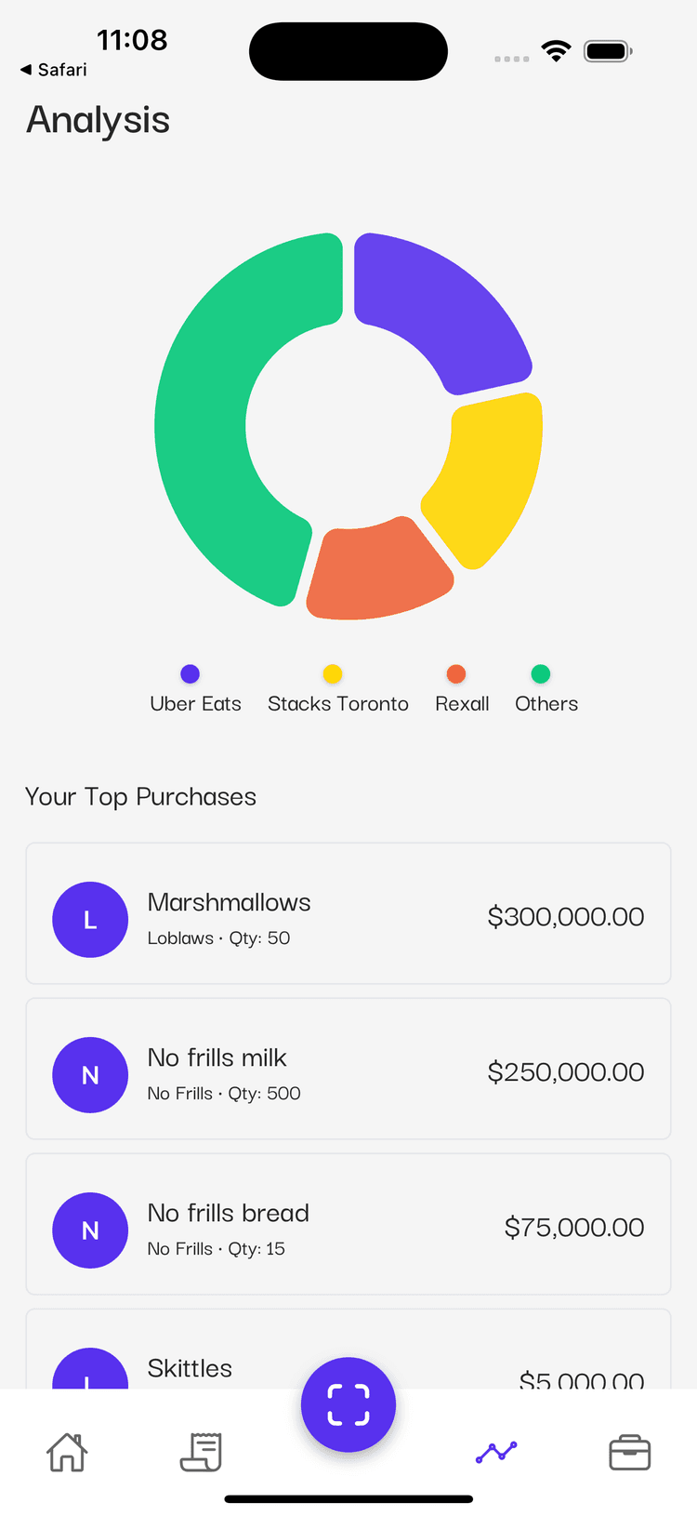Tap the purple scan receipt button
The image size is (697, 1516).
pos(348,1404)
